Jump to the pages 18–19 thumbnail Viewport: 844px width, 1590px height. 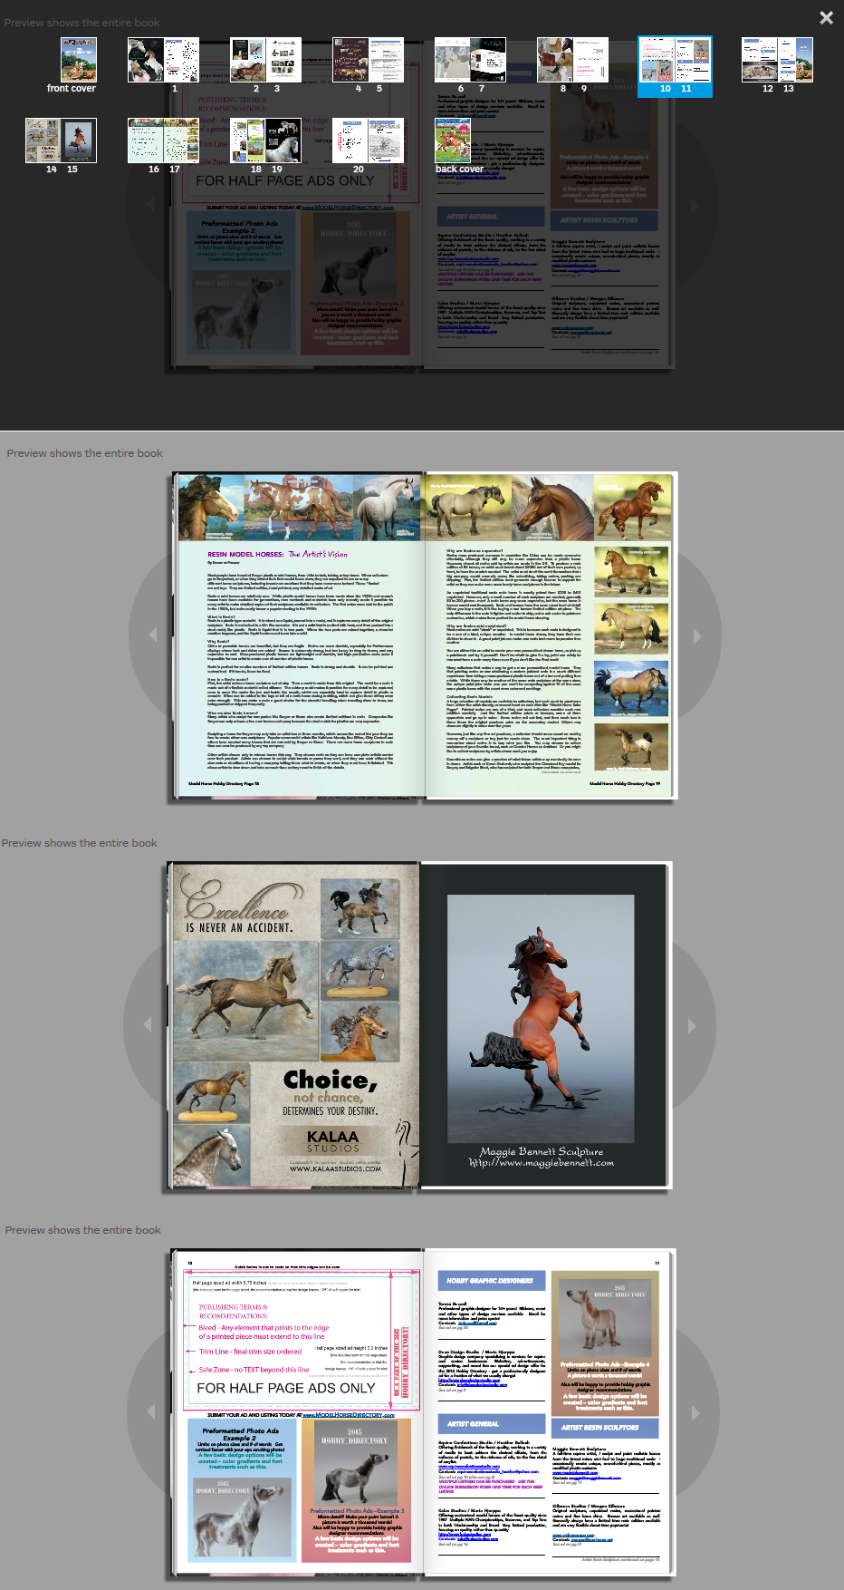coord(265,141)
